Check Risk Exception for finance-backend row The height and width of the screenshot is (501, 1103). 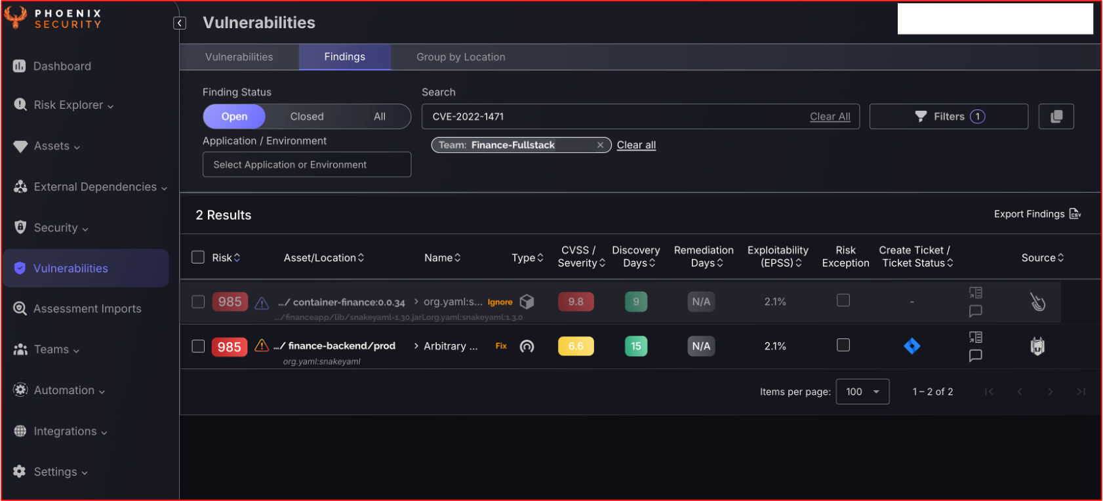tap(843, 345)
